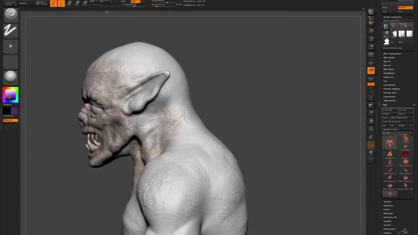This screenshot has height=235, width=418.
Task: Click Load Tool button
Action: [389, 110]
